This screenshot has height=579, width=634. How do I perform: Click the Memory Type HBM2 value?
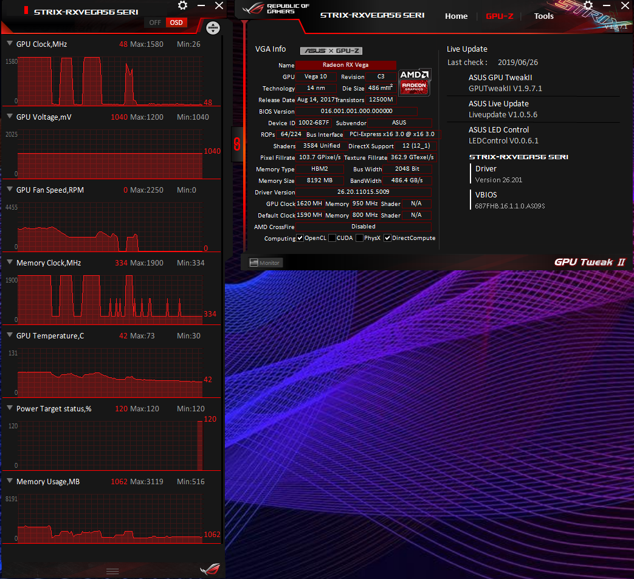[319, 169]
